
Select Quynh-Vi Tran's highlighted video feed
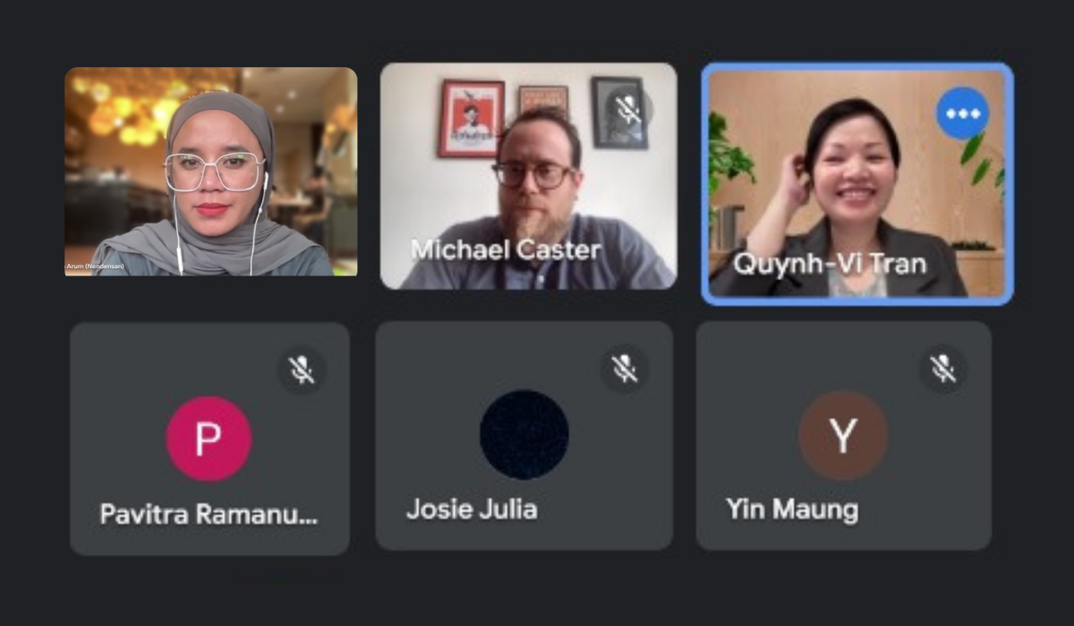(x=857, y=184)
